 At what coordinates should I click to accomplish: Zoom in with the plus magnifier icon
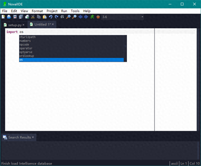point(68,17)
